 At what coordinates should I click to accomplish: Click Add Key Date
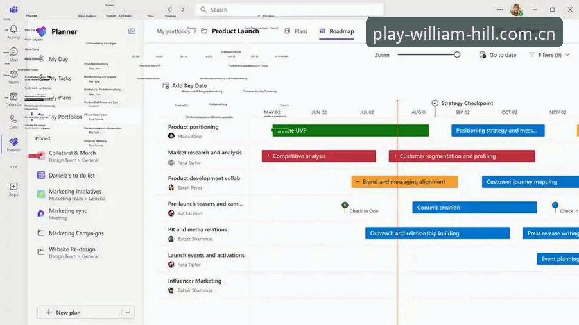[185, 86]
